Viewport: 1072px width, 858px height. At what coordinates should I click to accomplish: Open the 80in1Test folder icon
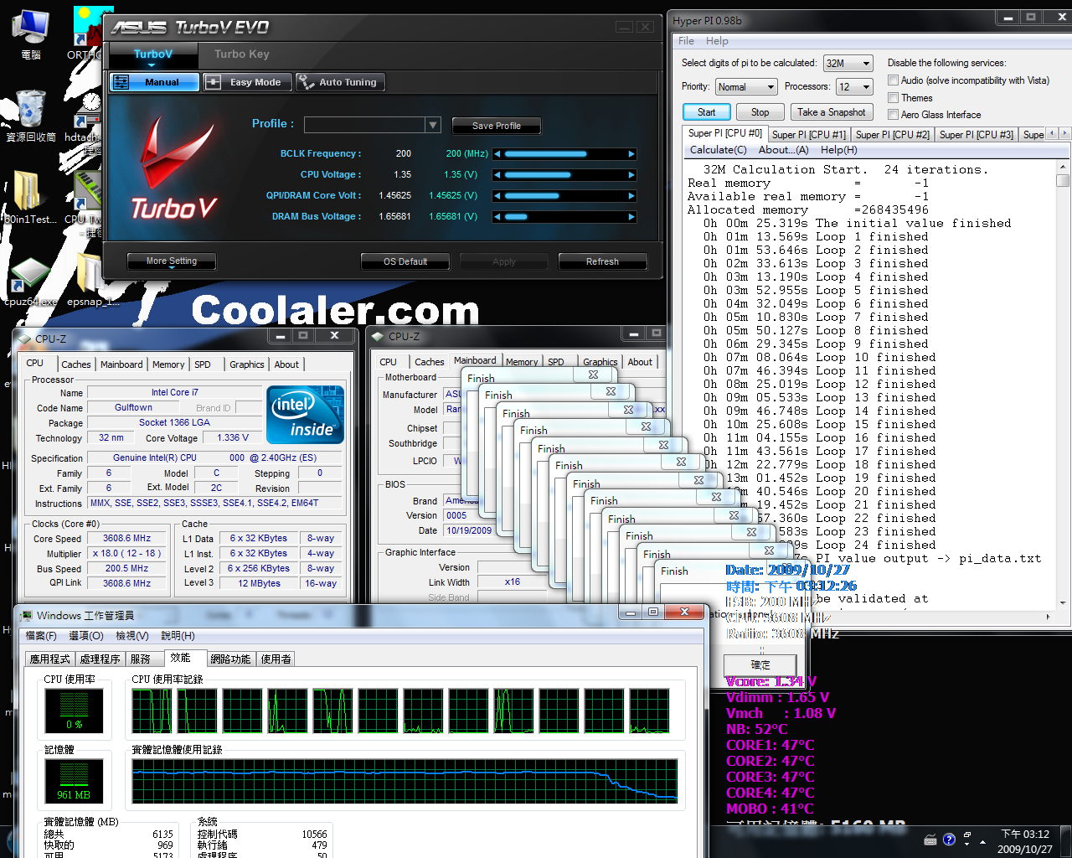pyautogui.click(x=30, y=197)
